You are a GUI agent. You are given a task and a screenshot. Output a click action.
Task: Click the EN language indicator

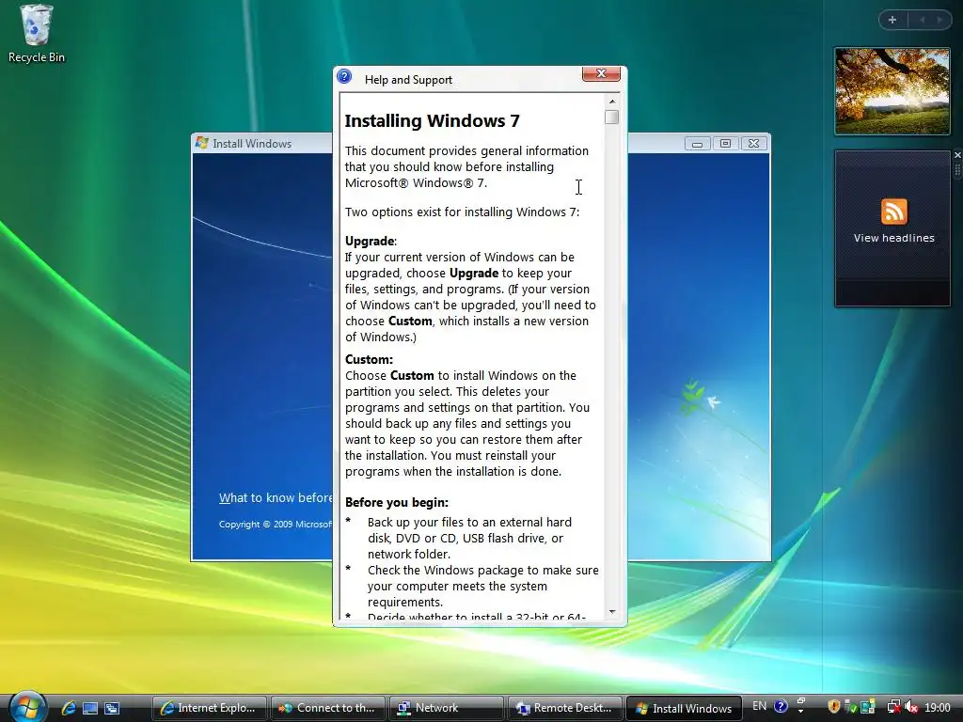tap(759, 706)
